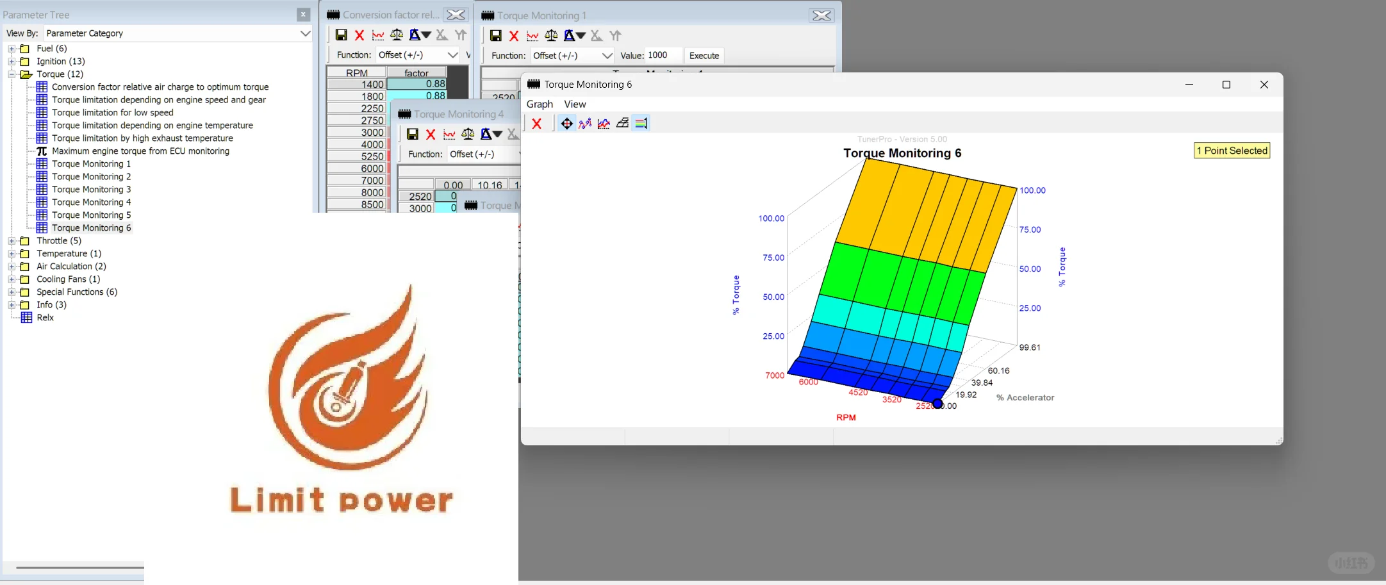Close the Parameter Tree panel
This screenshot has width=1386, height=585.
[x=304, y=14]
